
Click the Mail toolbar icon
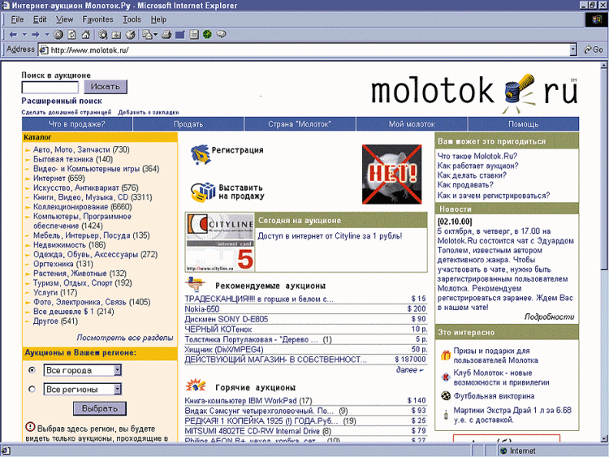coord(147,35)
